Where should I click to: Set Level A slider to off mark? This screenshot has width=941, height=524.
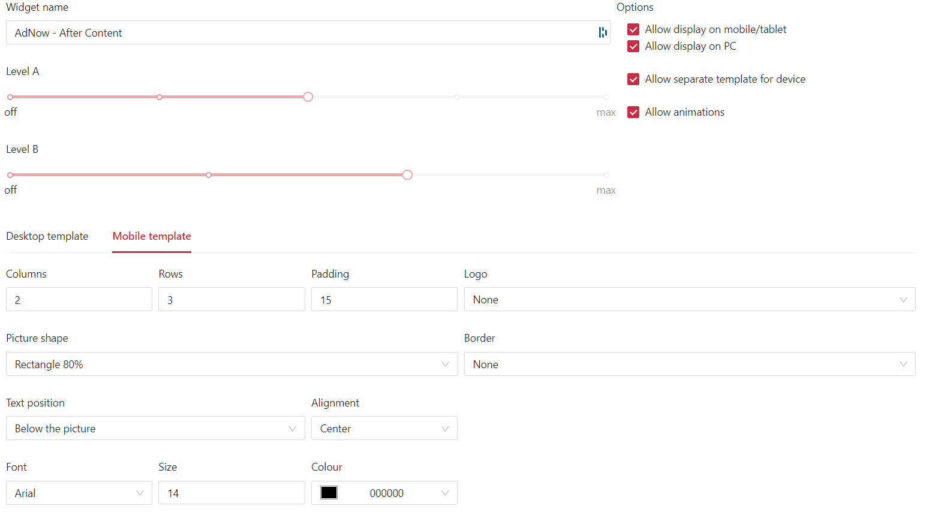10,97
